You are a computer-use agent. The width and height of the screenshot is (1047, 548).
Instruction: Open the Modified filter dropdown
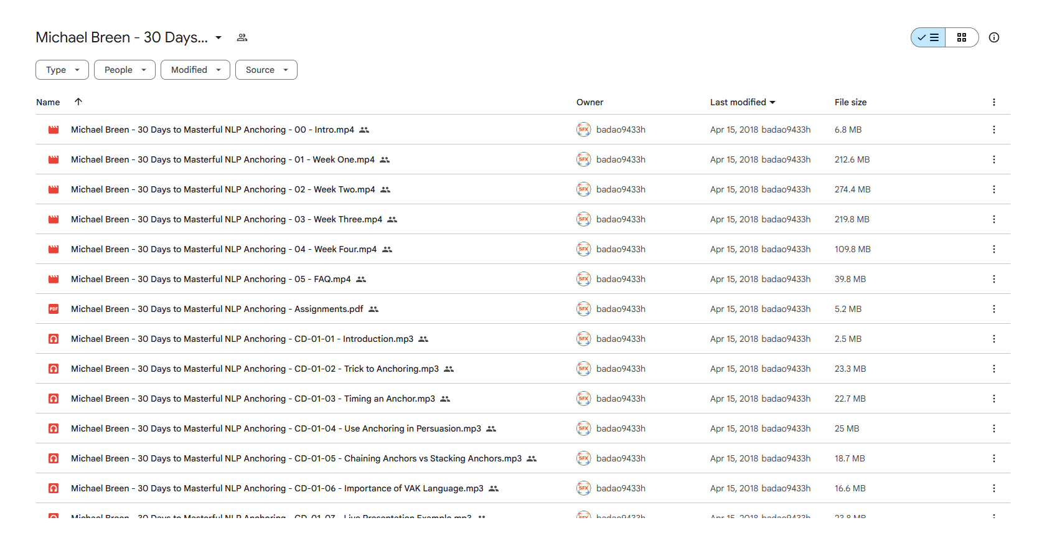tap(195, 70)
